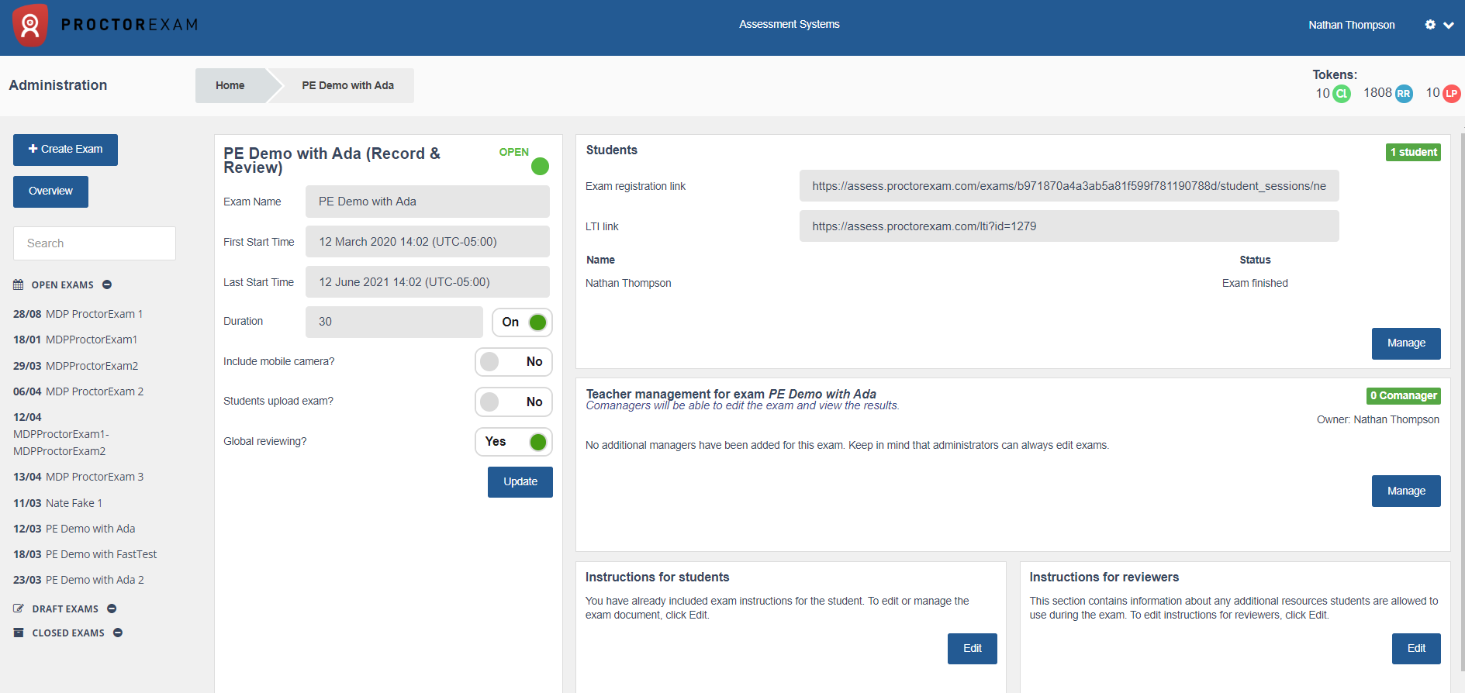Collapse the Open Exams list
1465x693 pixels.
pos(107,284)
